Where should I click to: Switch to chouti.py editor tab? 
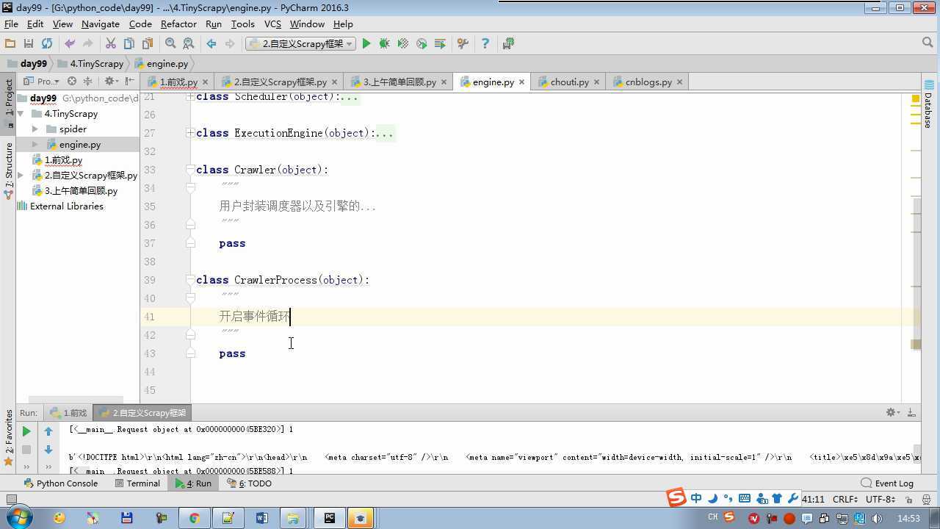pyautogui.click(x=569, y=82)
